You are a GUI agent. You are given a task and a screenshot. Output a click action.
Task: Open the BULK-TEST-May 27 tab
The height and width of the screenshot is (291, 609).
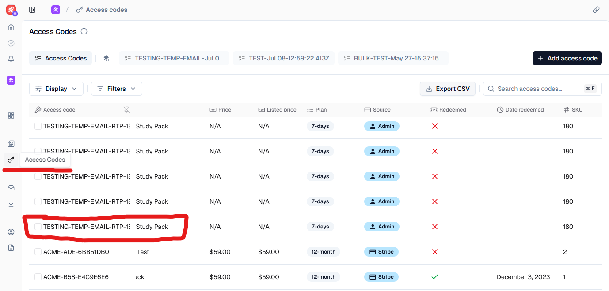[393, 58]
